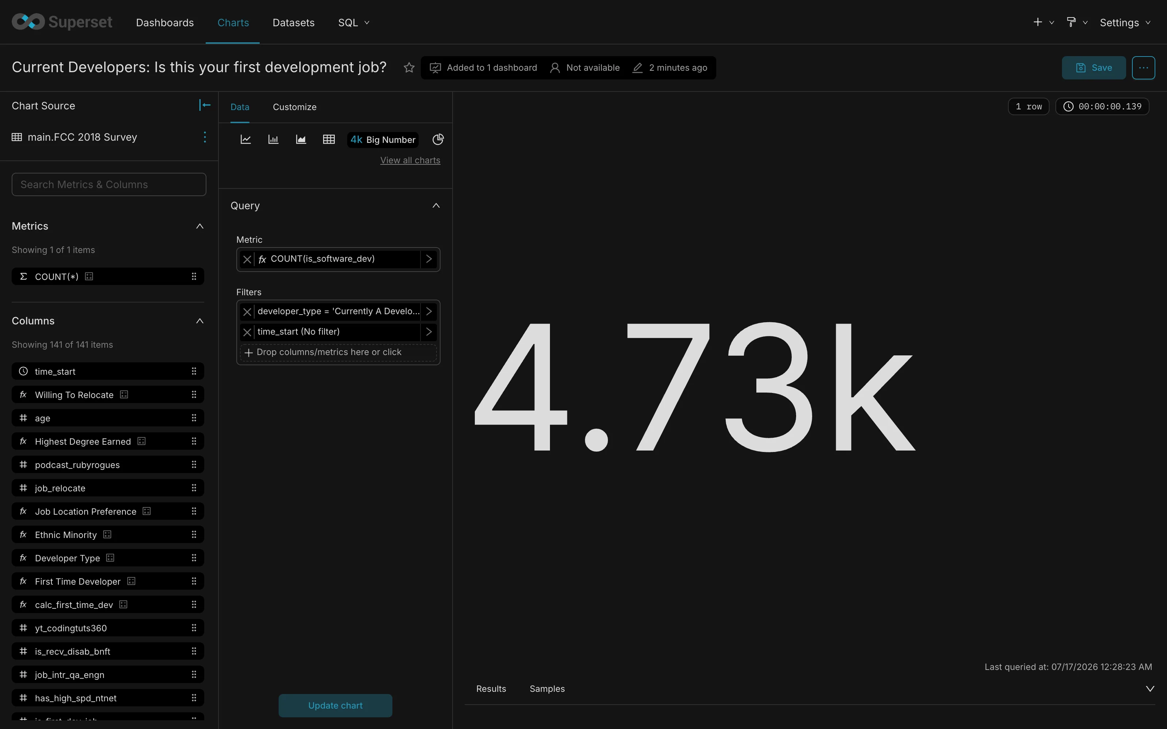Select the line chart type icon
The image size is (1167, 729).
coord(245,139)
